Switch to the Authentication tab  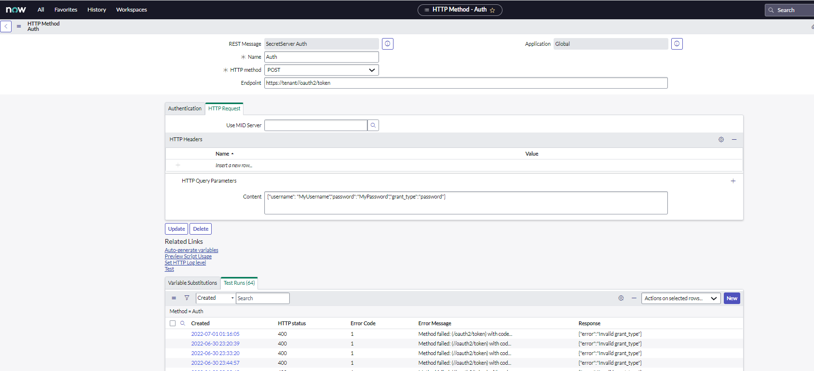185,109
